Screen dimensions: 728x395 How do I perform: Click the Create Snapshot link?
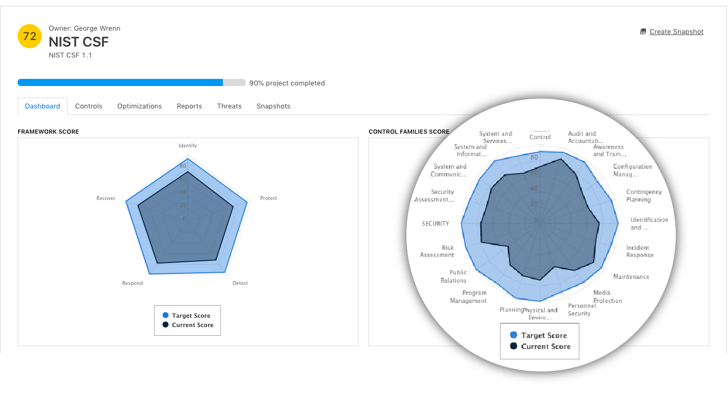coord(676,32)
